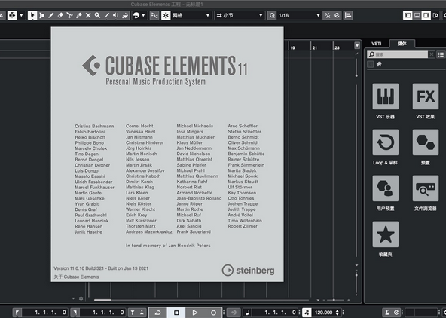
Task: Open the small arrow beside the gear icon
Action: coord(73,298)
